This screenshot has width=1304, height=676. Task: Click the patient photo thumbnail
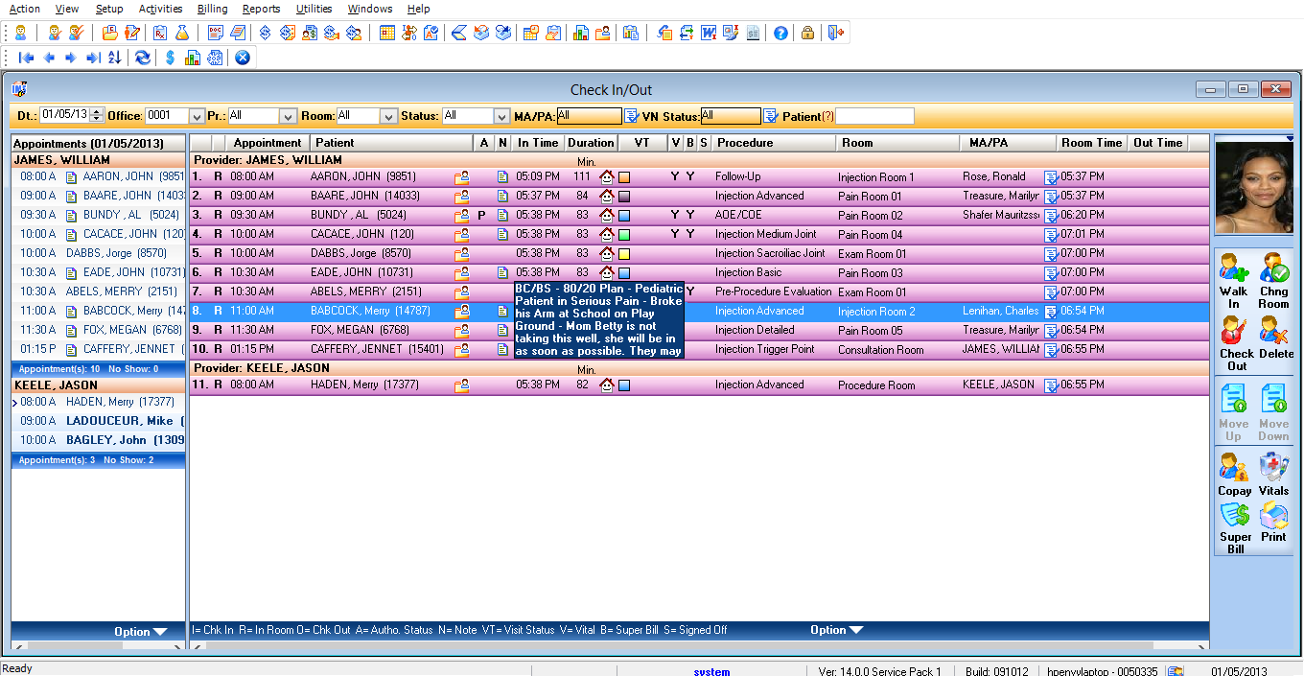pos(1253,189)
